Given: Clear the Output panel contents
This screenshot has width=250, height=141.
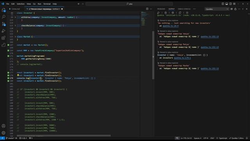Looking at the screenshot, I should tap(232, 9).
